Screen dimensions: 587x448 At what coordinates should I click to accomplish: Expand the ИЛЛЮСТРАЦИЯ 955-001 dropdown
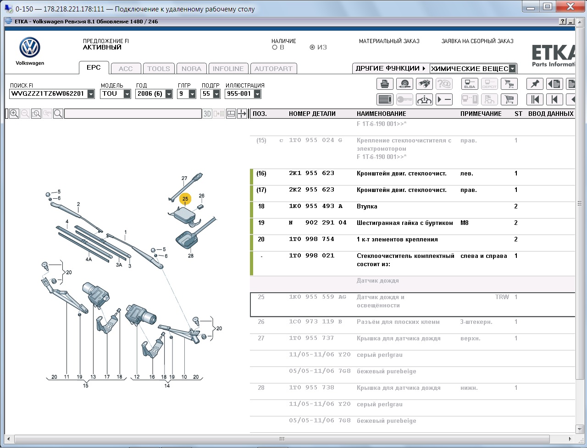click(257, 94)
